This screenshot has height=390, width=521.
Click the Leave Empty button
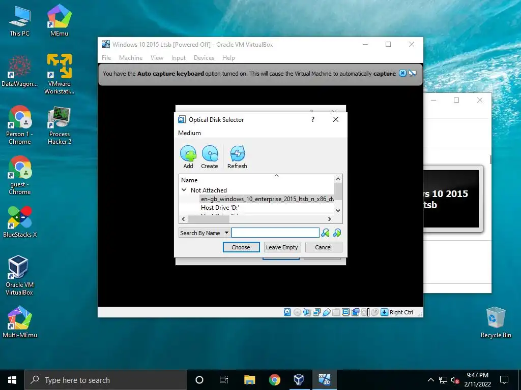[282, 247]
